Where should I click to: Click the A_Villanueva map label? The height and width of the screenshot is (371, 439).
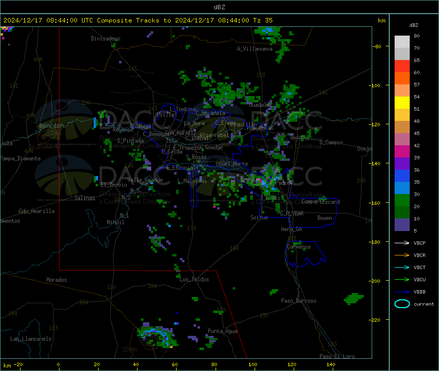pyautogui.click(x=255, y=49)
